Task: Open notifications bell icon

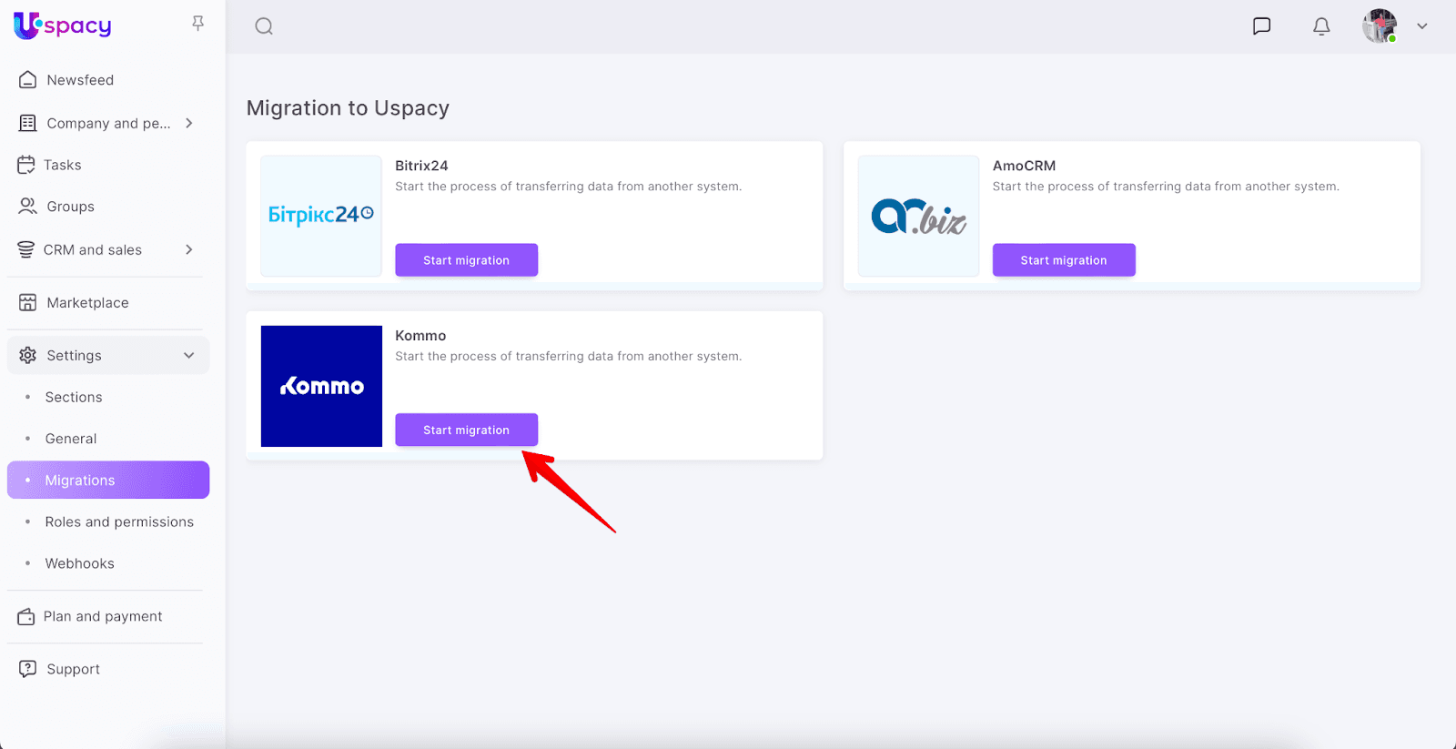Action: [x=1321, y=26]
